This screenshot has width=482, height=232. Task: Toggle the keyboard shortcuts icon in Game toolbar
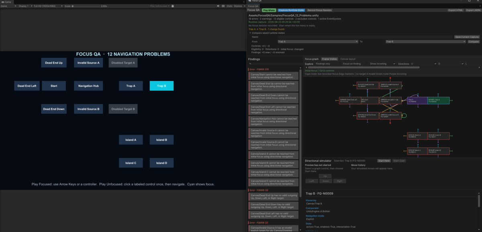point(223,6)
